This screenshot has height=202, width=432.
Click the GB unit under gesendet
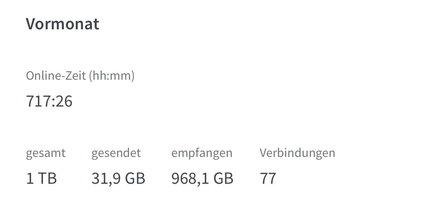[x=134, y=178]
